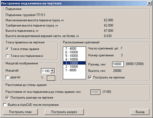
Task: Click the custom scale '1:' input field
Action: coord(51,78)
